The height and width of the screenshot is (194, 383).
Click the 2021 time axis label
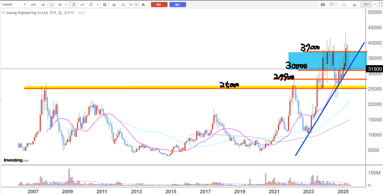(x=275, y=191)
